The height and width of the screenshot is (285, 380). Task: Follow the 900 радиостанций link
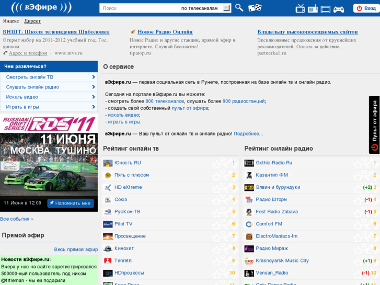[244, 101]
